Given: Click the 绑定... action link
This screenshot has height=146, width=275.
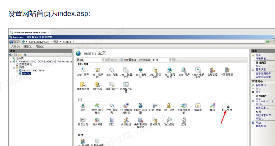Looking at the screenshot, I should pyautogui.click(x=260, y=66).
